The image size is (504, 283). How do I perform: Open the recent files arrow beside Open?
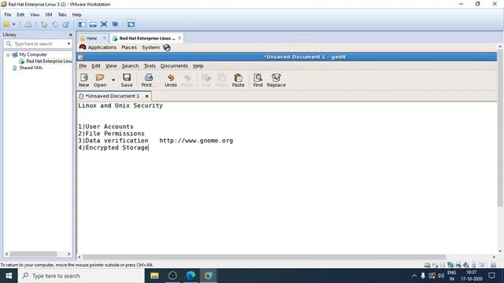coord(113,80)
